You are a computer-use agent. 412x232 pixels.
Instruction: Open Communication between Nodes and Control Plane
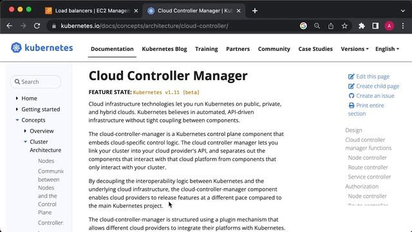click(x=51, y=192)
